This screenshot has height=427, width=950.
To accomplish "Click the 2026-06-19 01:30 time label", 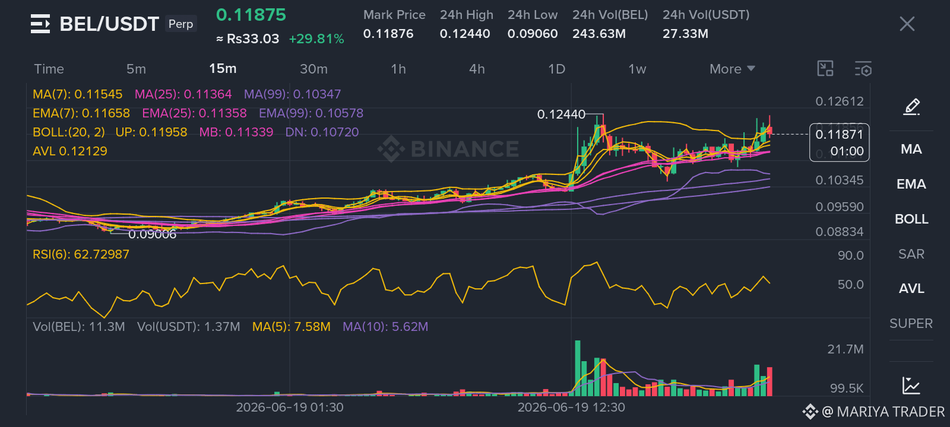I will 290,407.
